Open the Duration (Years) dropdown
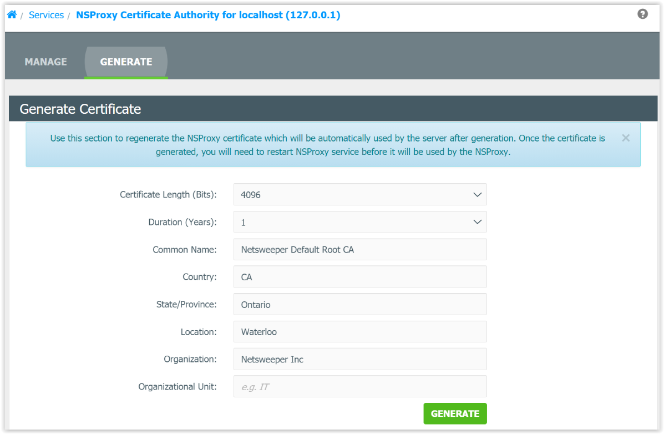 click(x=360, y=222)
